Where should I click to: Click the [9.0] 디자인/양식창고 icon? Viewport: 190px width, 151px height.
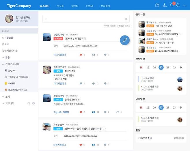6,90
